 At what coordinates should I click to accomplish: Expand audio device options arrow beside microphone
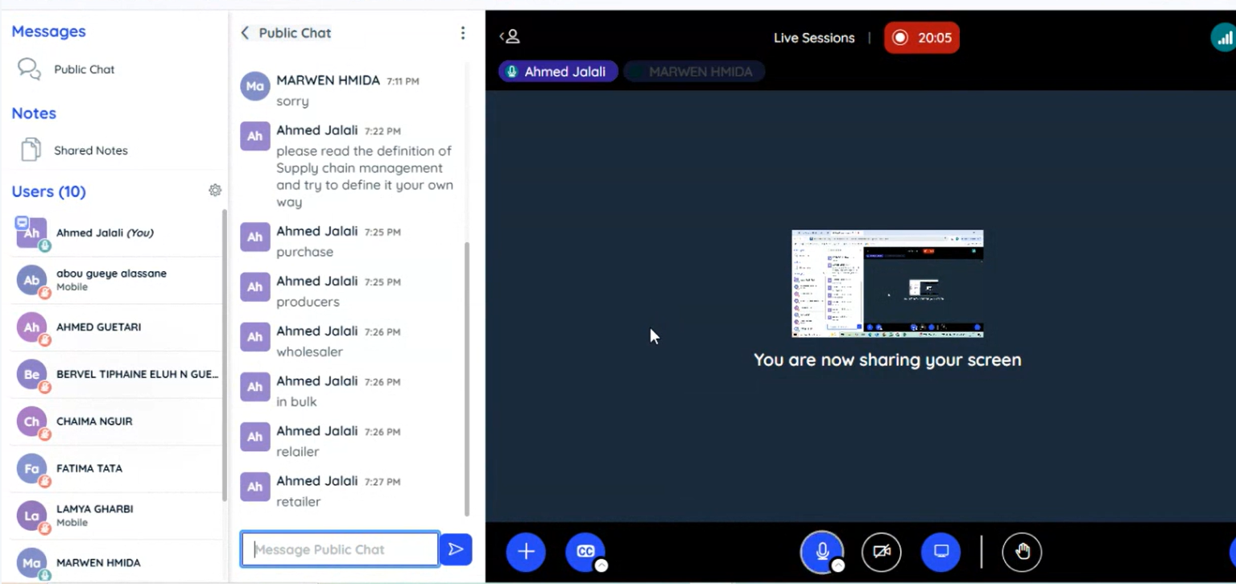coord(838,565)
